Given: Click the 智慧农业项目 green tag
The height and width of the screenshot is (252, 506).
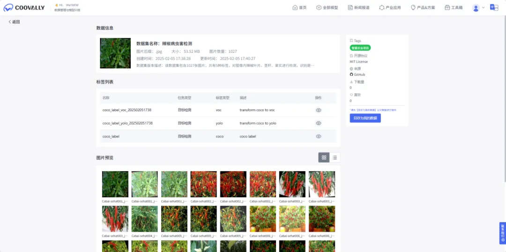Looking at the screenshot, I should tap(360, 48).
